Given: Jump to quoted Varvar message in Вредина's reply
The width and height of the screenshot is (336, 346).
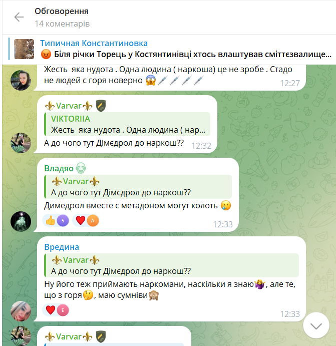Looking at the screenshot, I should (x=171, y=265).
